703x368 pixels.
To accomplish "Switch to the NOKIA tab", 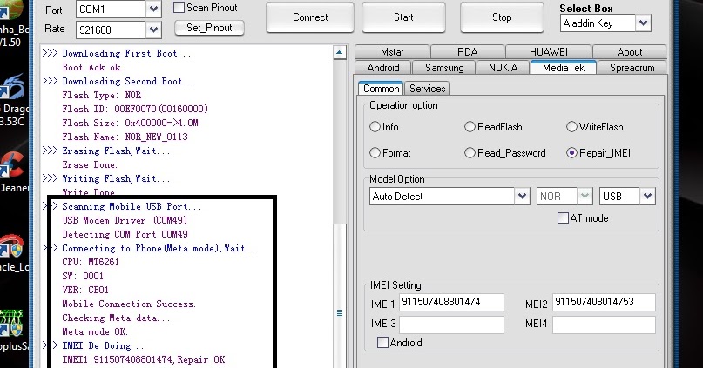I will tap(503, 68).
